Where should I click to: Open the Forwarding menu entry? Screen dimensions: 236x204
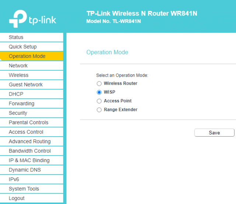tap(31, 103)
